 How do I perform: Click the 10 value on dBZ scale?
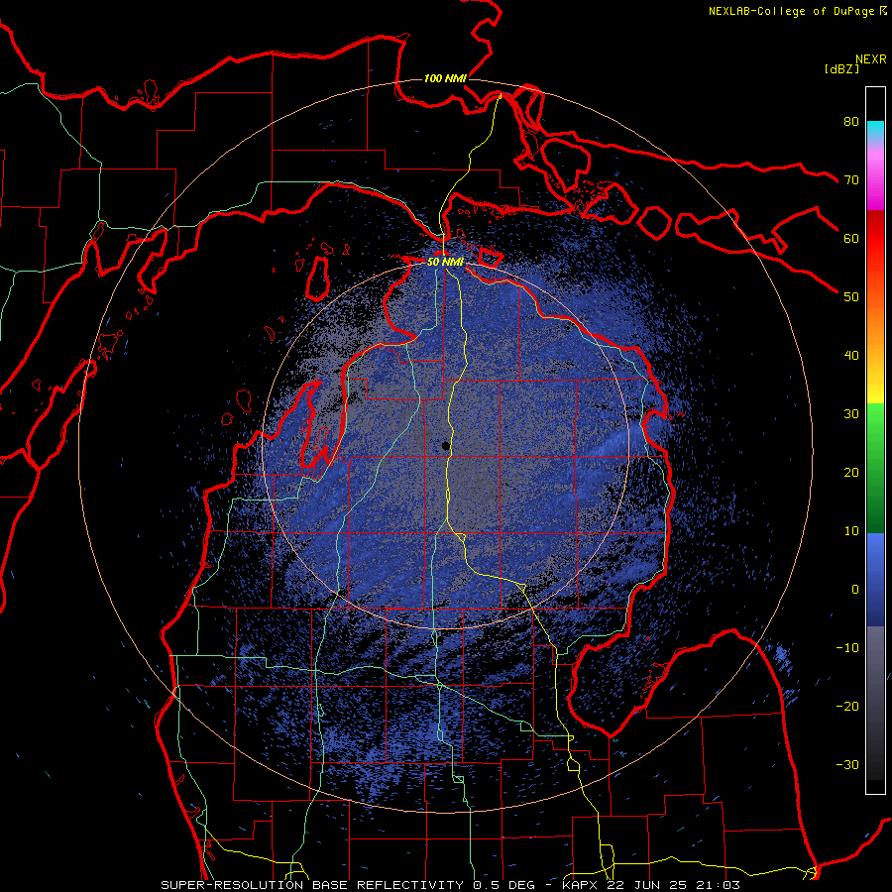851,531
